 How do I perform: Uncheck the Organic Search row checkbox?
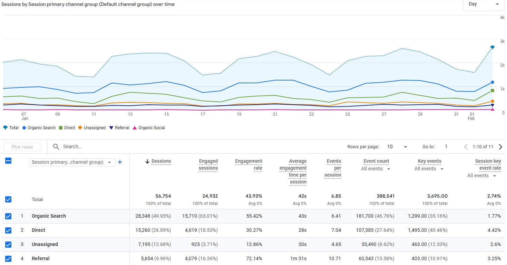pos(8,216)
